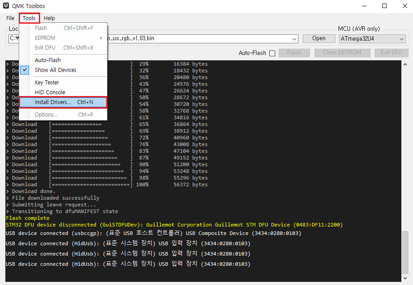Click the console scroll down arrow
Viewport: 413px width, 285px height.
click(x=405, y=278)
